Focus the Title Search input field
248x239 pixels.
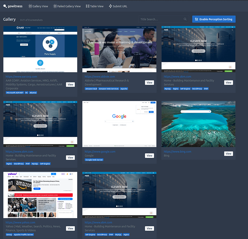click(160, 19)
